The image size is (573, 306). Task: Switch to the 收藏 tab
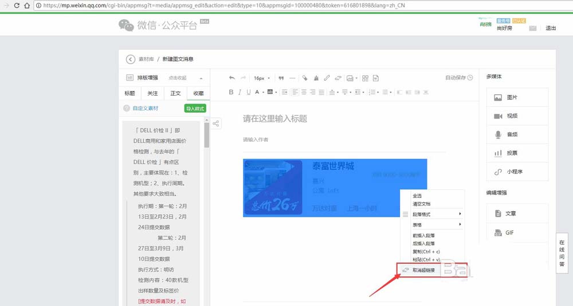198,93
